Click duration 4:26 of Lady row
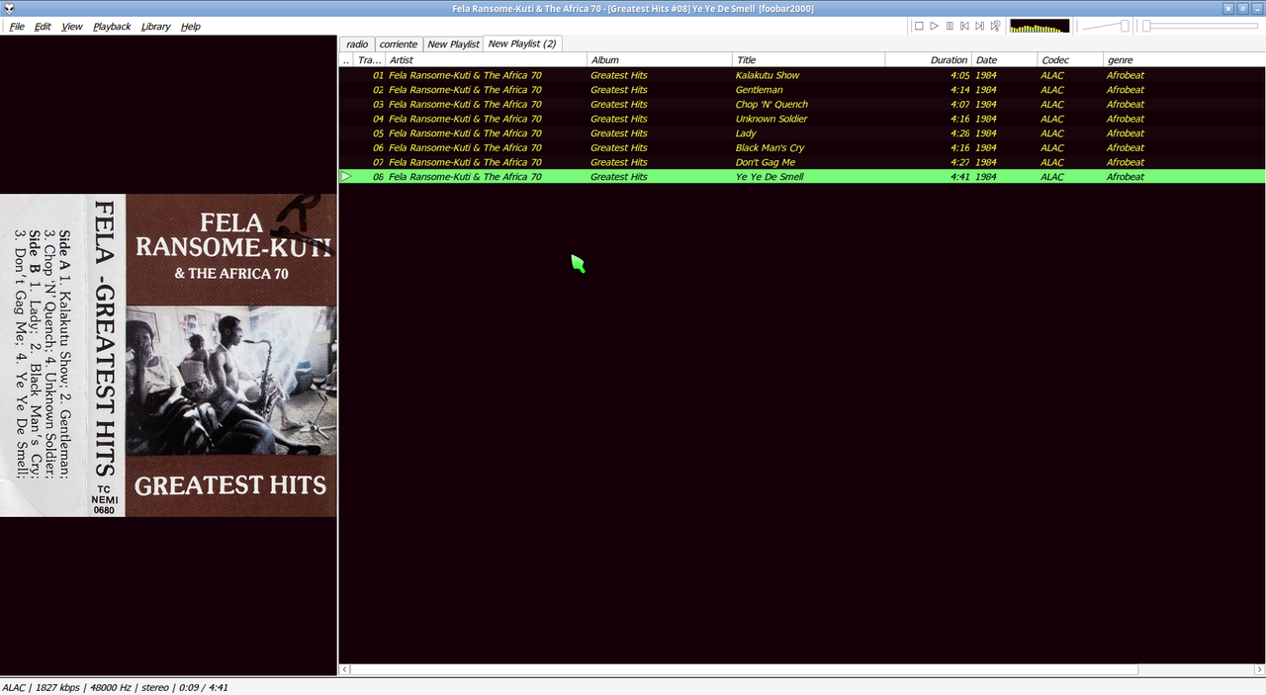The height and width of the screenshot is (695, 1266). coord(959,133)
